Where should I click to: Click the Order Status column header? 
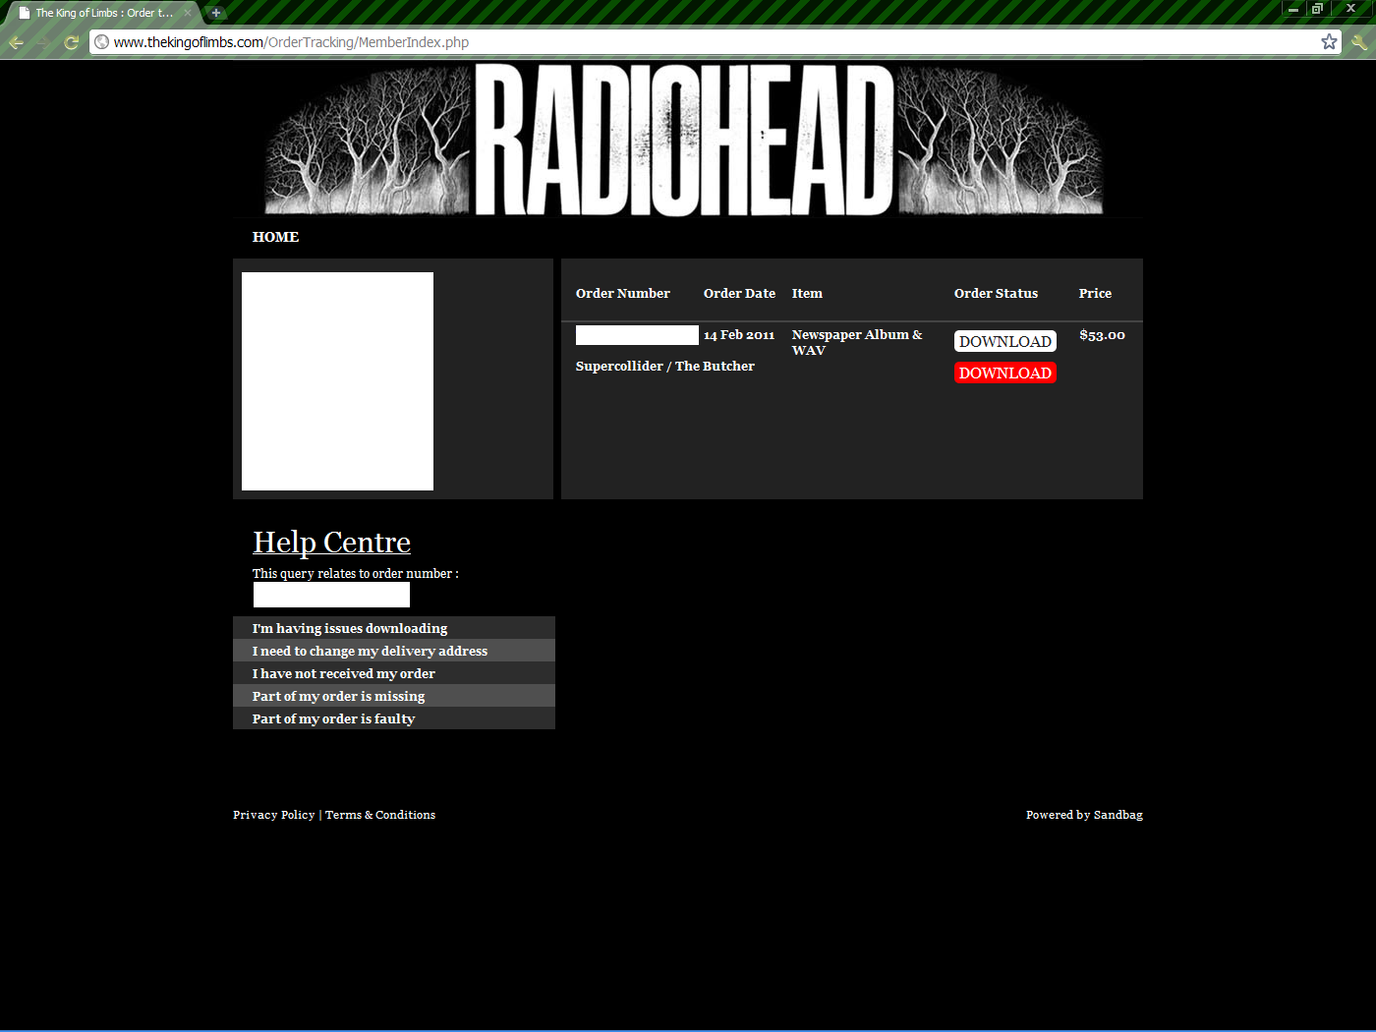tap(996, 293)
